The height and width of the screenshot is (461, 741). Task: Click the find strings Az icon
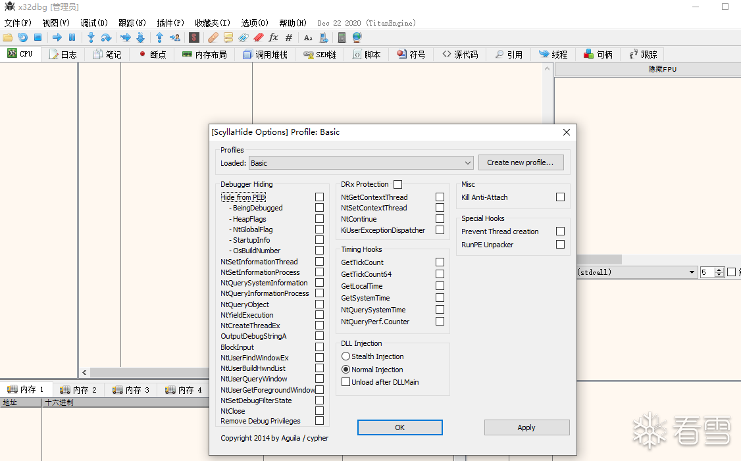(x=308, y=37)
